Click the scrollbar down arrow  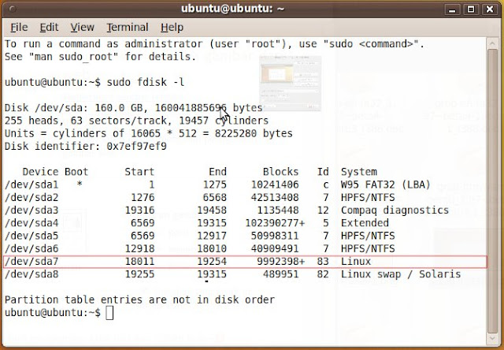coord(492,338)
